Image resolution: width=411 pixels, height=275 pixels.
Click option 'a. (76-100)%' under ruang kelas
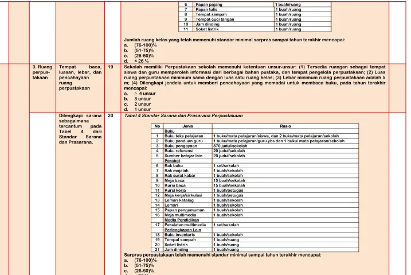140,45
